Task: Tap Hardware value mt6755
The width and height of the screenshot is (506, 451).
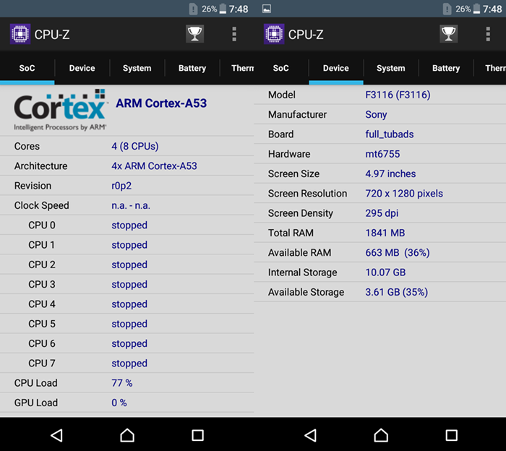Action: (382, 154)
